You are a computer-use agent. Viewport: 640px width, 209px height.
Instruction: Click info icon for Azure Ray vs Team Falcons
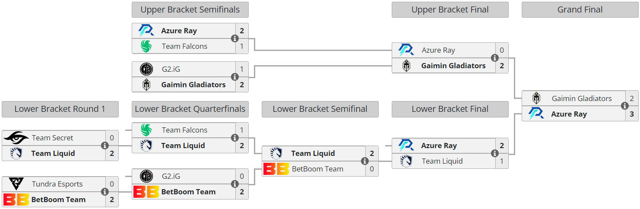click(234, 38)
